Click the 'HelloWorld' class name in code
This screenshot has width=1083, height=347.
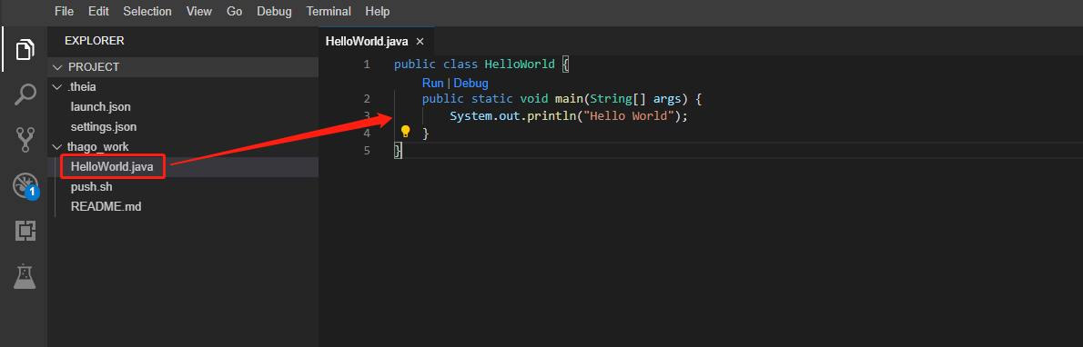click(520, 64)
